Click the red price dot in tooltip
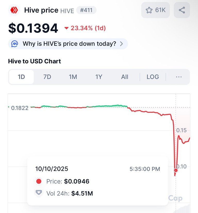 pos(39,181)
